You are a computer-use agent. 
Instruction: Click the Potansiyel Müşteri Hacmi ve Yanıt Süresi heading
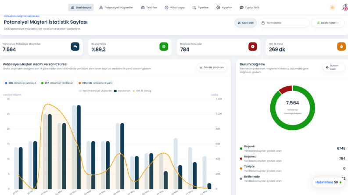35,64
